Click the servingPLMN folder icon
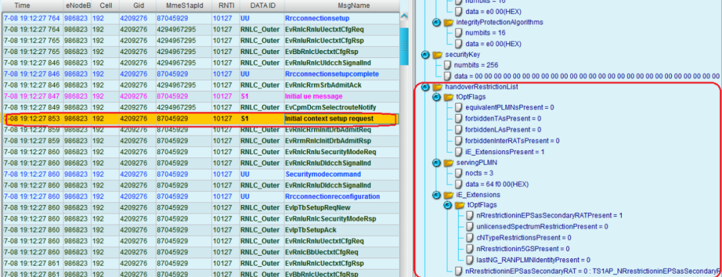 tap(449, 163)
